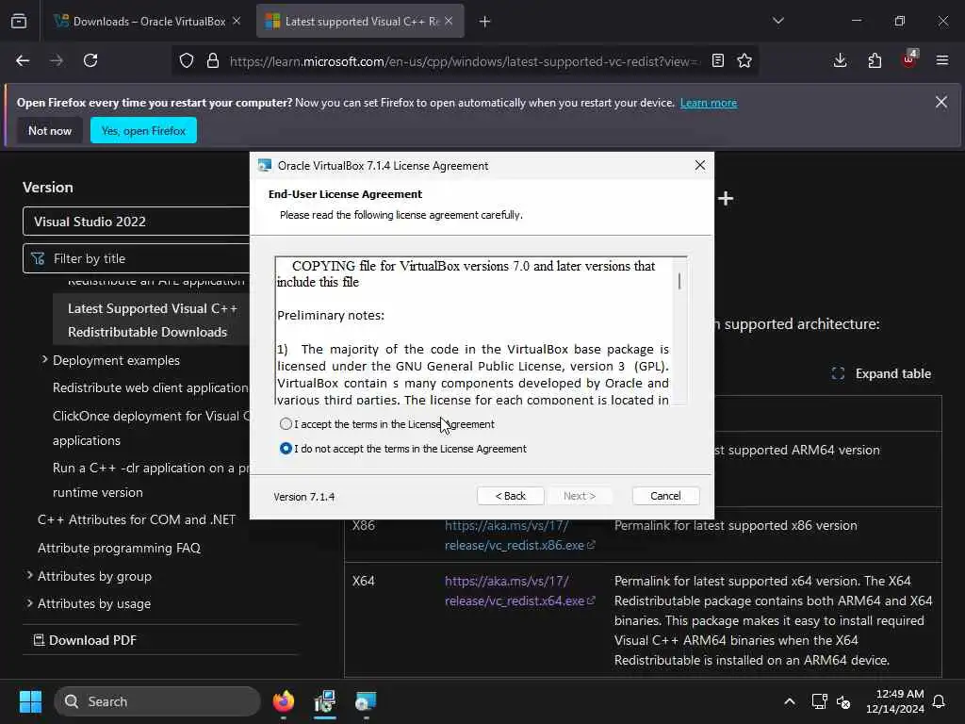Open C++ Attributes for COM and .NET
The width and height of the screenshot is (965, 724).
tap(137, 519)
